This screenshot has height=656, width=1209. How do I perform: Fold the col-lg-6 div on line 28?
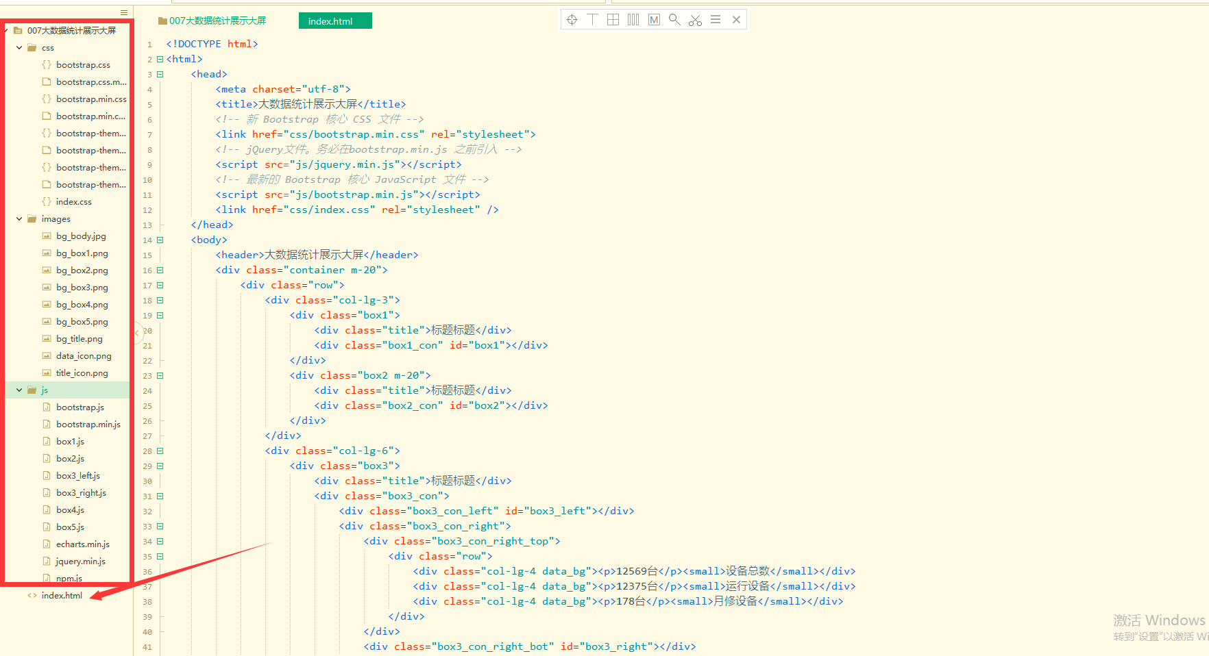click(160, 451)
